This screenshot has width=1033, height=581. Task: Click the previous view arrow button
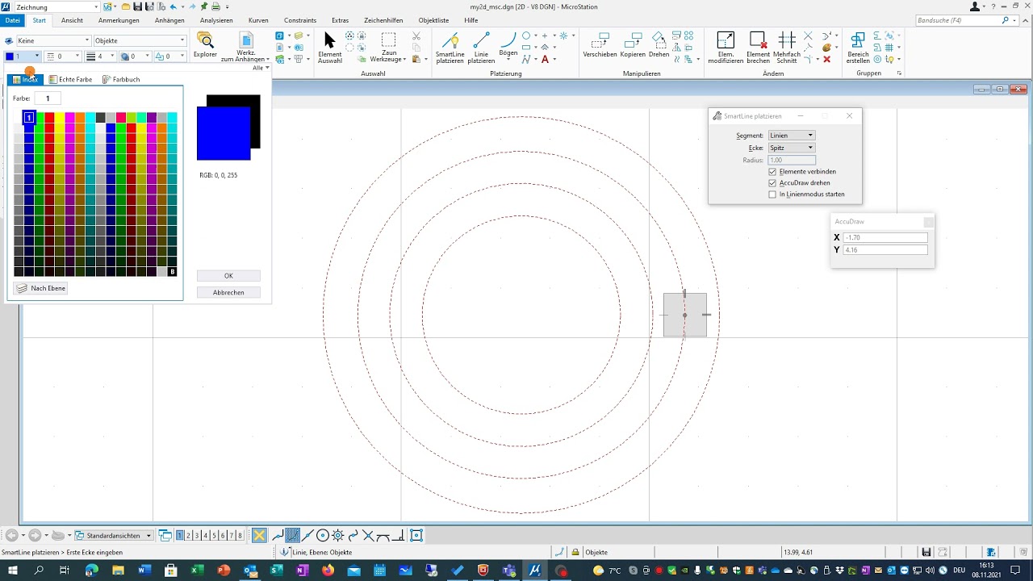[11, 535]
